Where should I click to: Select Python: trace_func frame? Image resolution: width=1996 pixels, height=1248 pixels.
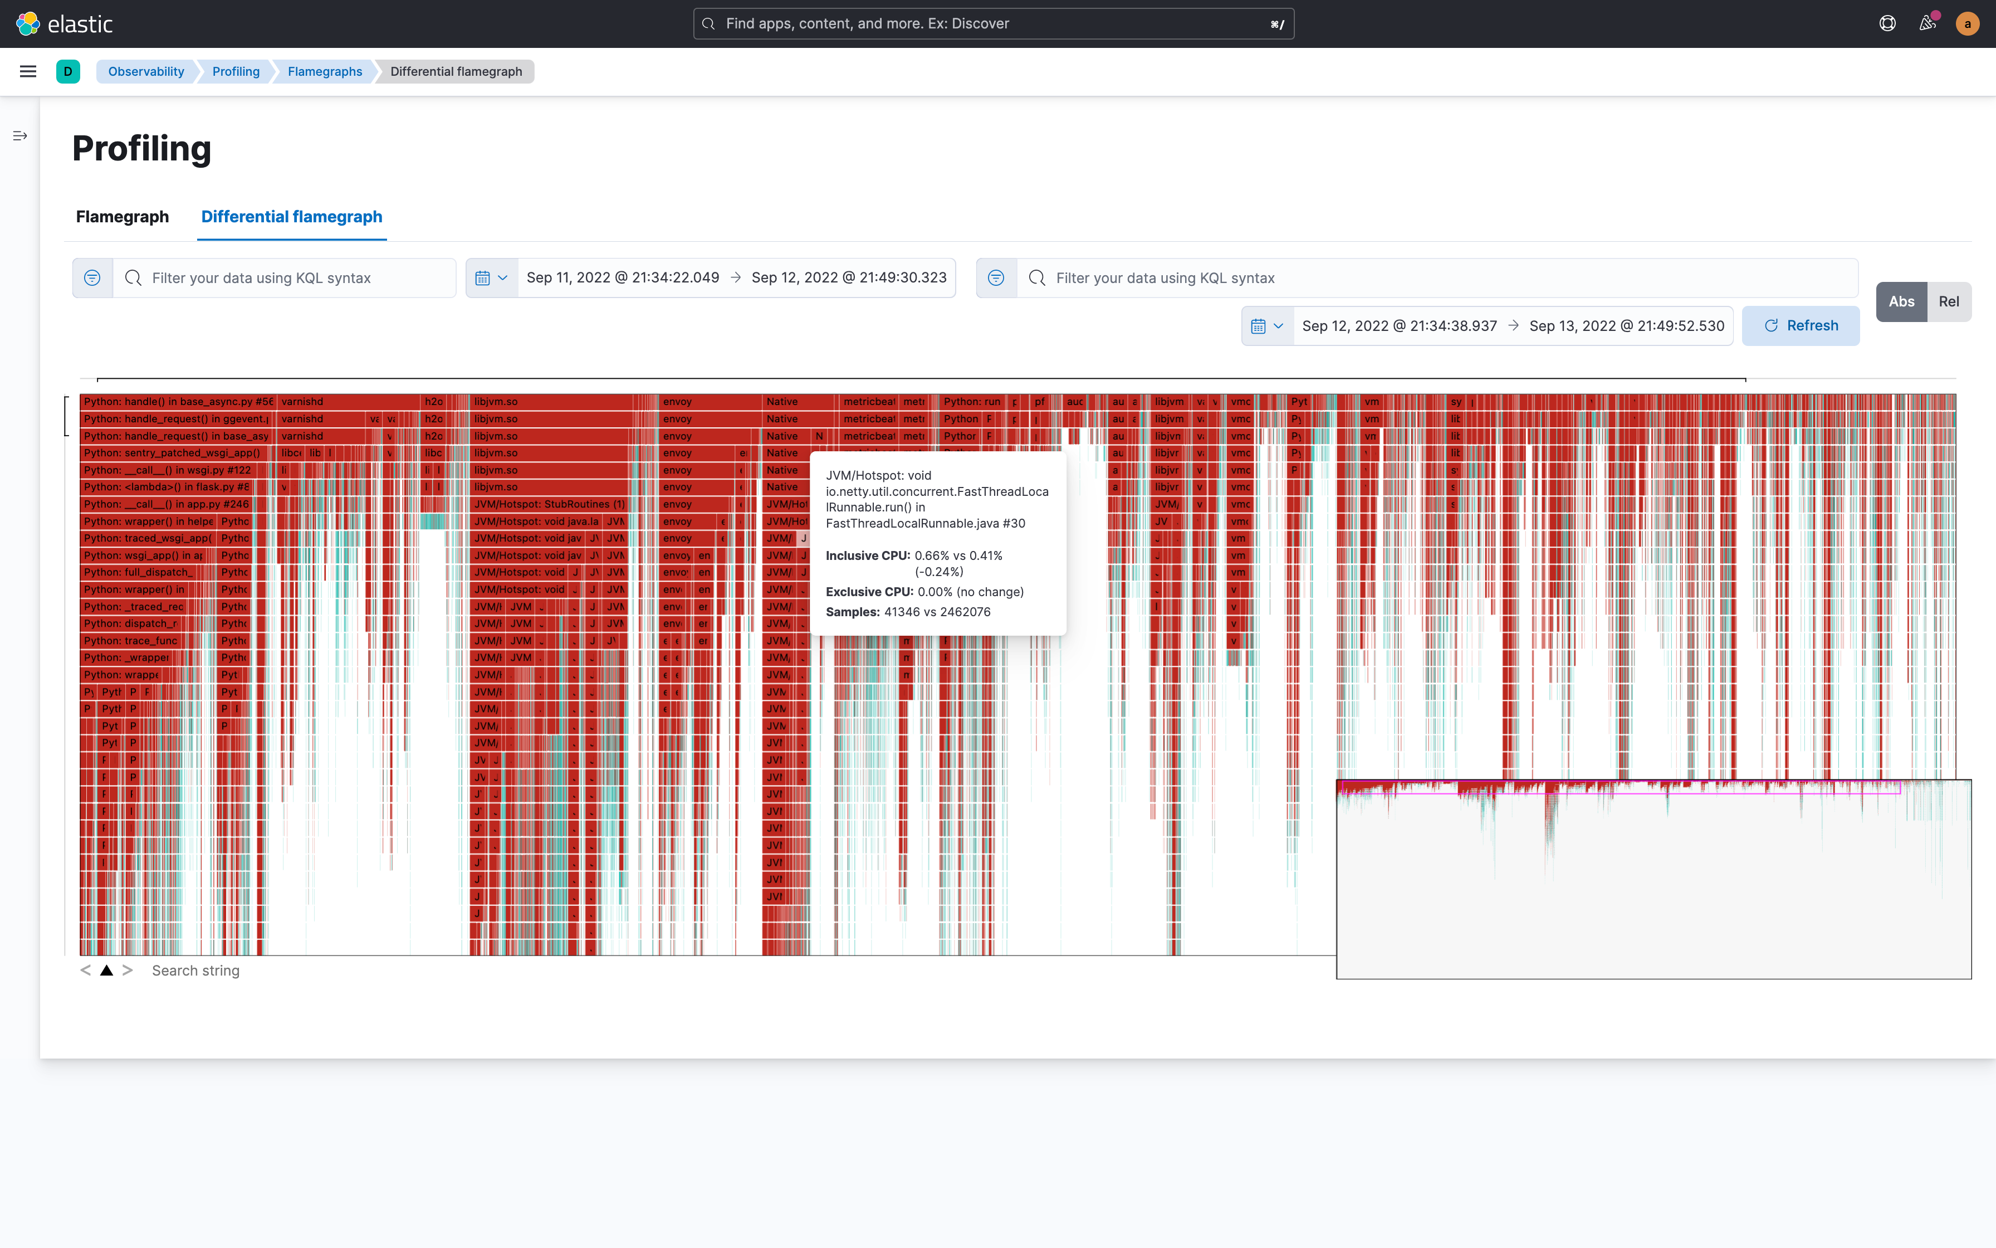(130, 641)
